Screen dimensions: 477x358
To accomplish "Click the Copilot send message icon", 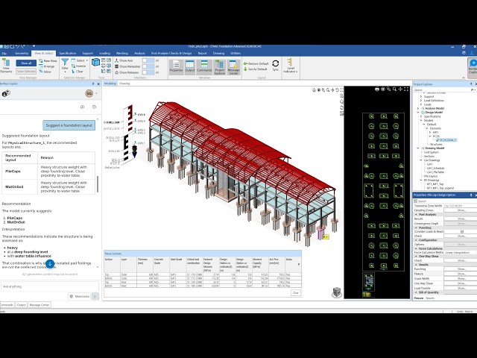I will tap(95, 296).
